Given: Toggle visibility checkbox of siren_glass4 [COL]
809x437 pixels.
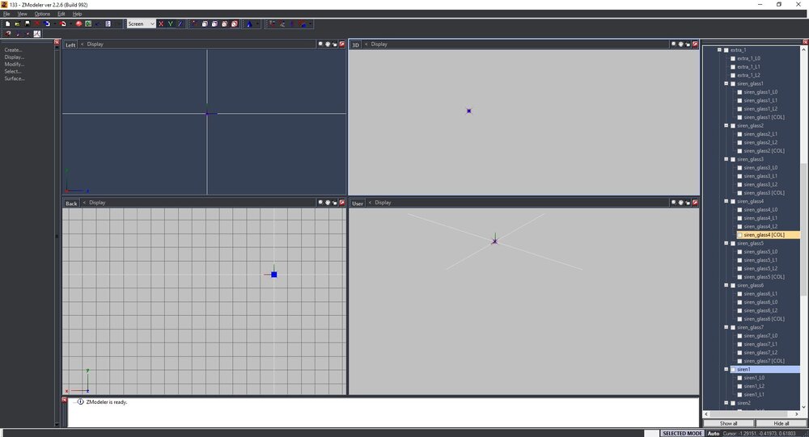Looking at the screenshot, I should 739,235.
